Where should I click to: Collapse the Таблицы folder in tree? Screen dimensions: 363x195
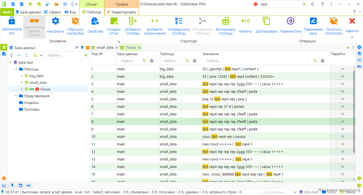(x=16, y=69)
